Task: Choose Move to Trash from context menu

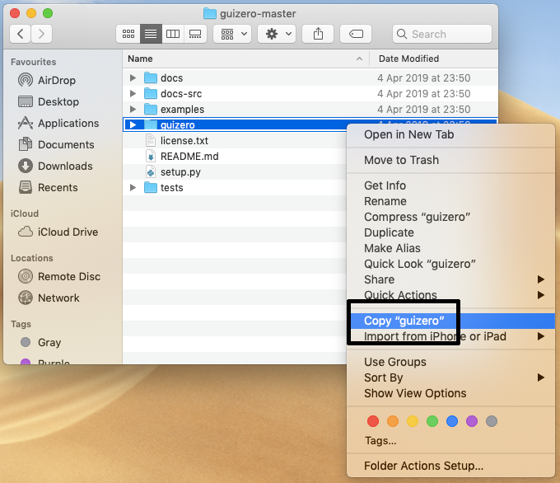Action: pos(450,160)
